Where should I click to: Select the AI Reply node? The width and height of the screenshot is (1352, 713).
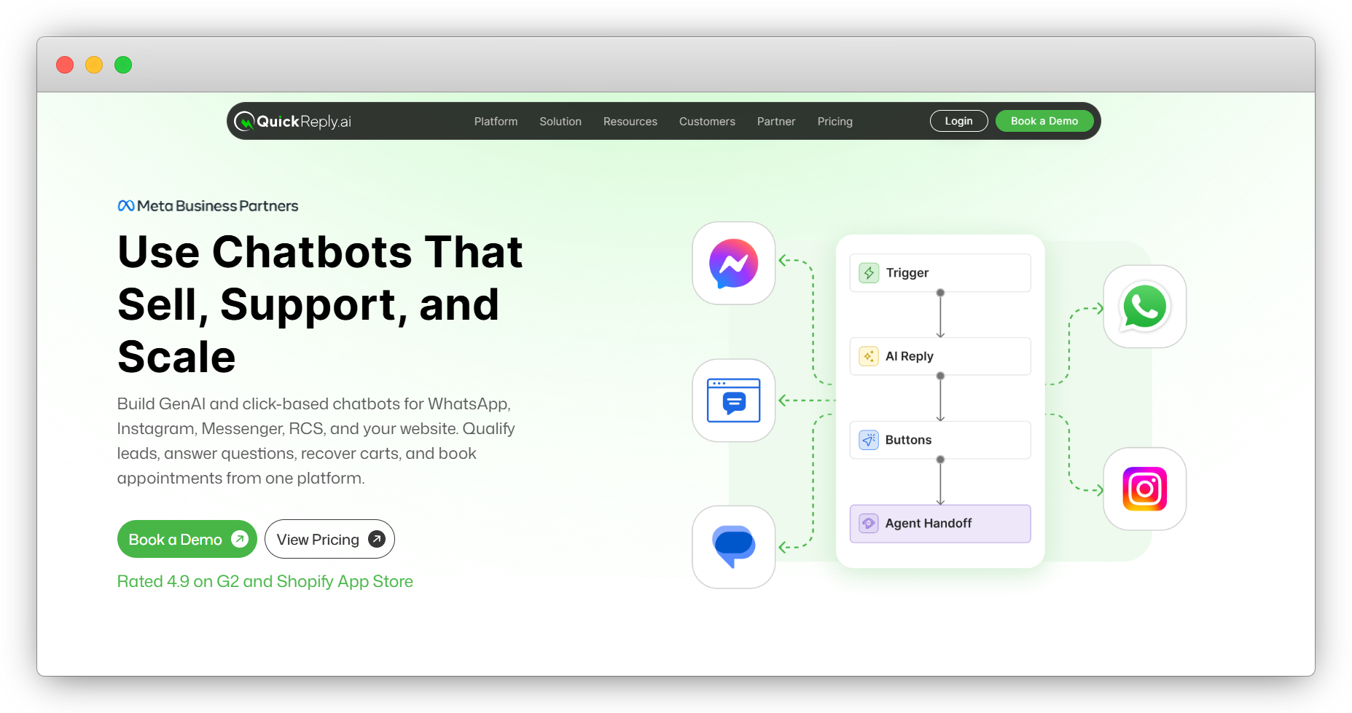pyautogui.click(x=940, y=356)
